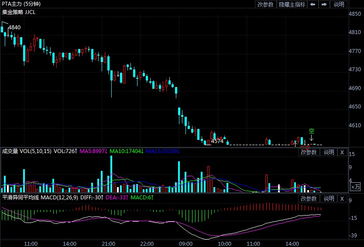364x247 pixels.
Task: Close the volume panel with X
Action: [x=342, y=152]
